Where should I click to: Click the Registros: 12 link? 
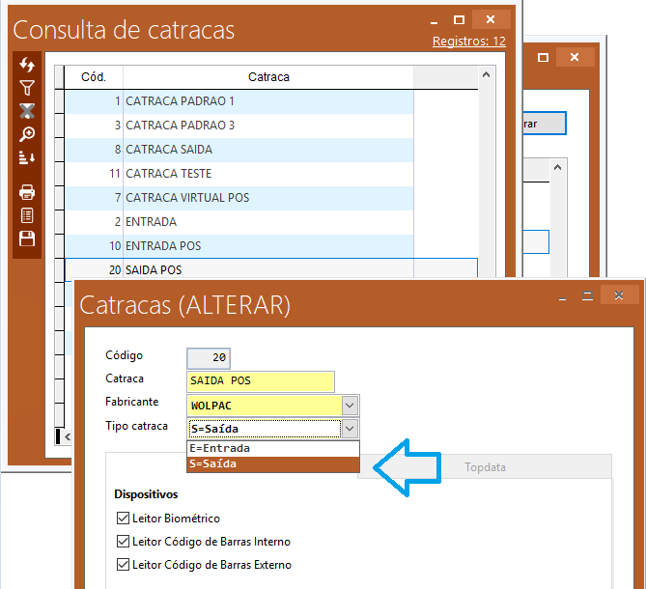(x=468, y=42)
